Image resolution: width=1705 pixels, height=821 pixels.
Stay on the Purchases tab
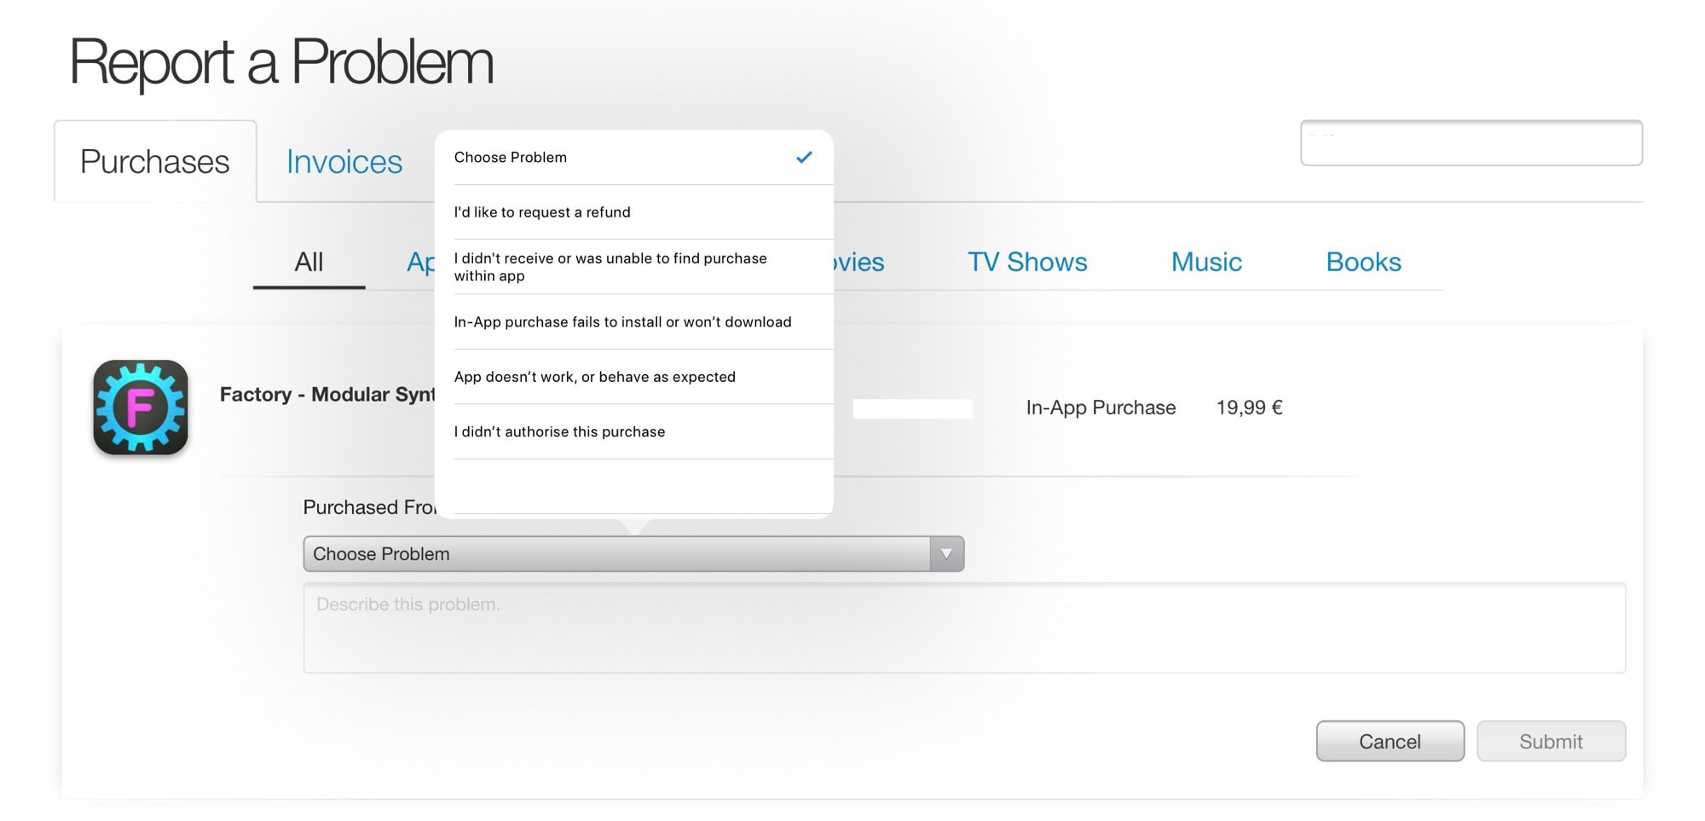154,161
